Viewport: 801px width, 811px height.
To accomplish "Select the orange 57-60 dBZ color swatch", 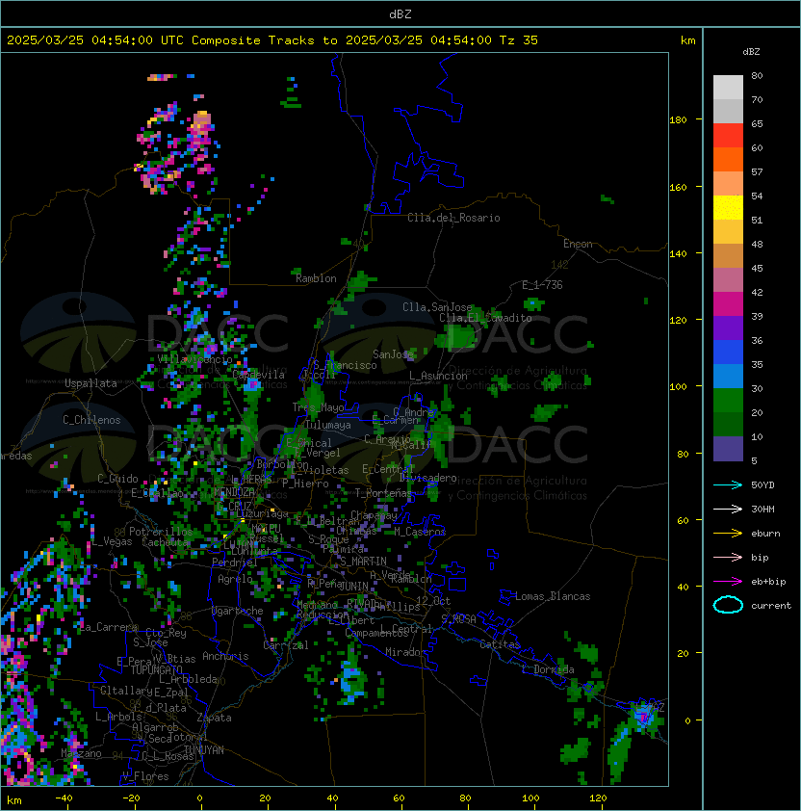I will click(x=728, y=159).
